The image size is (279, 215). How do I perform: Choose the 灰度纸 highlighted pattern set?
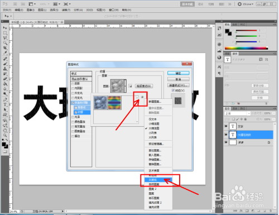click(x=158, y=180)
